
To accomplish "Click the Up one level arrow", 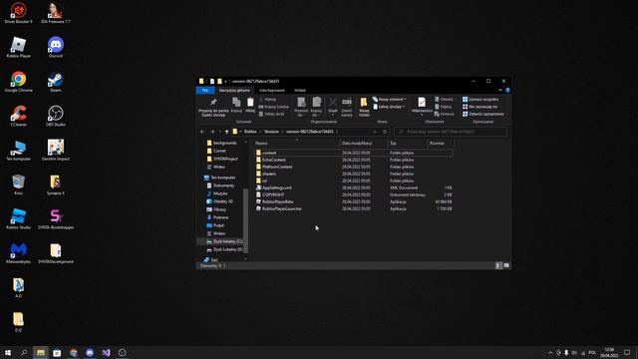I will pos(227,132).
